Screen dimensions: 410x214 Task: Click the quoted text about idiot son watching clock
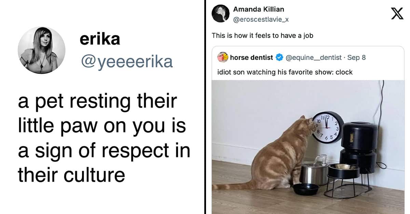285,72
